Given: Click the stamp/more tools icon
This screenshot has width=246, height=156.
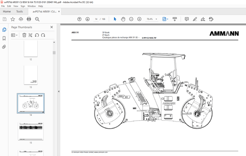Looking at the screenshot, I should tap(211, 19).
